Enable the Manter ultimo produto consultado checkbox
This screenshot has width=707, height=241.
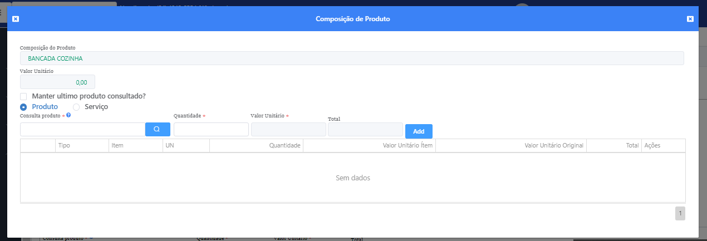[x=23, y=96]
